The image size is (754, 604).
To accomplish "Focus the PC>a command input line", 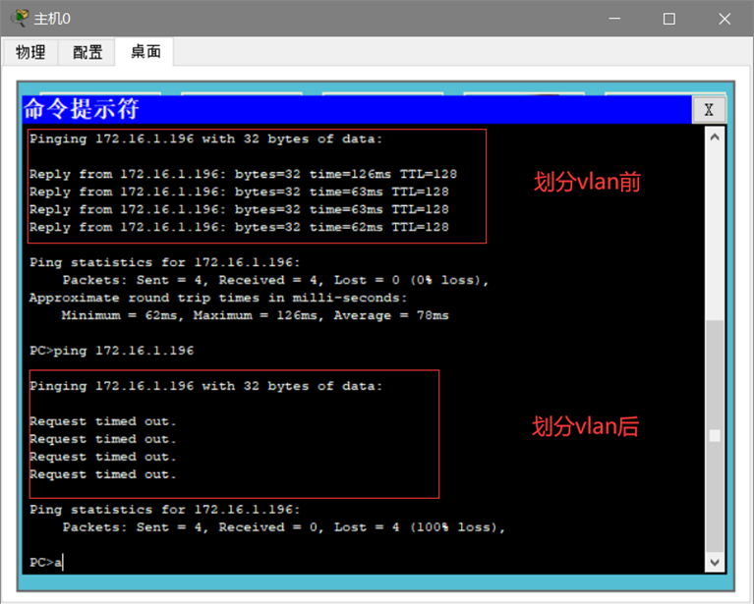I will coord(46,562).
